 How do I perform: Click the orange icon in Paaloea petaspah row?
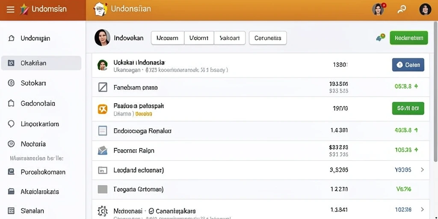pyautogui.click(x=103, y=109)
